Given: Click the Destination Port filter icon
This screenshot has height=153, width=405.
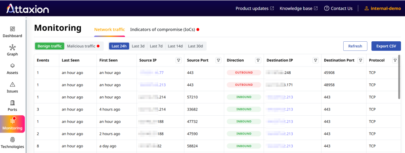Looking at the screenshot, I should coord(361,60).
